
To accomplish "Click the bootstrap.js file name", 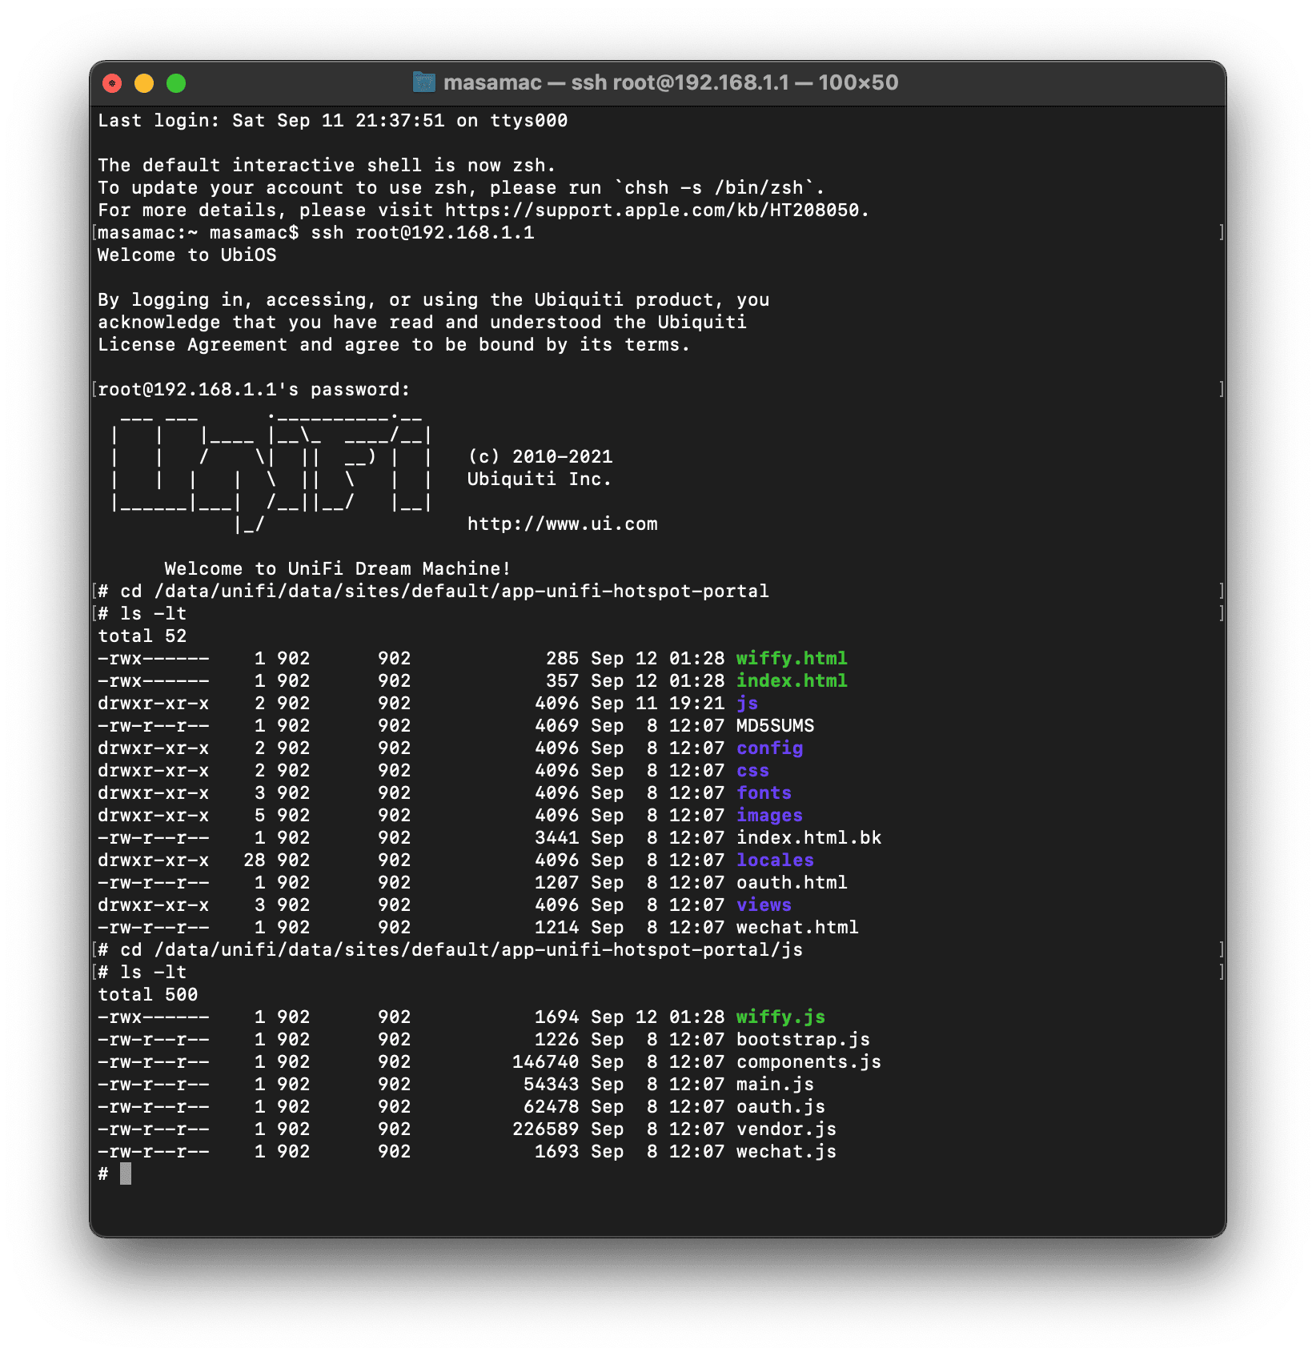I will click(x=803, y=1040).
